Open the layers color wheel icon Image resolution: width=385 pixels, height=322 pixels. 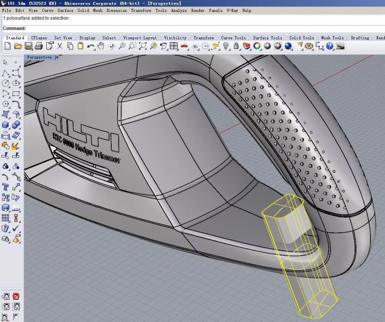point(257,46)
